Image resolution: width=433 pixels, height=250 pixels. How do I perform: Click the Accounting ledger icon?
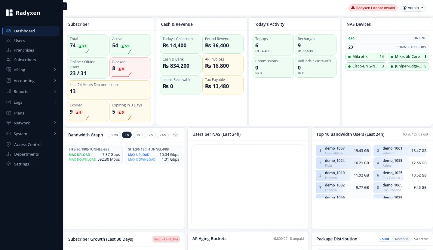pos(8,81)
